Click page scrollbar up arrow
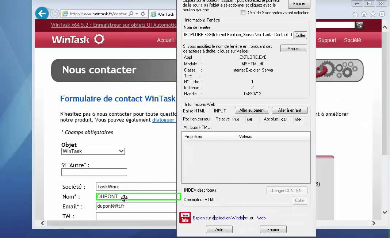Viewport: 390px width, 238px height. tap(385, 27)
